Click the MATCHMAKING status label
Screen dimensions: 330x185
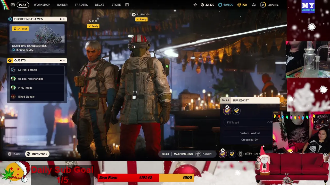pyautogui.click(x=183, y=154)
